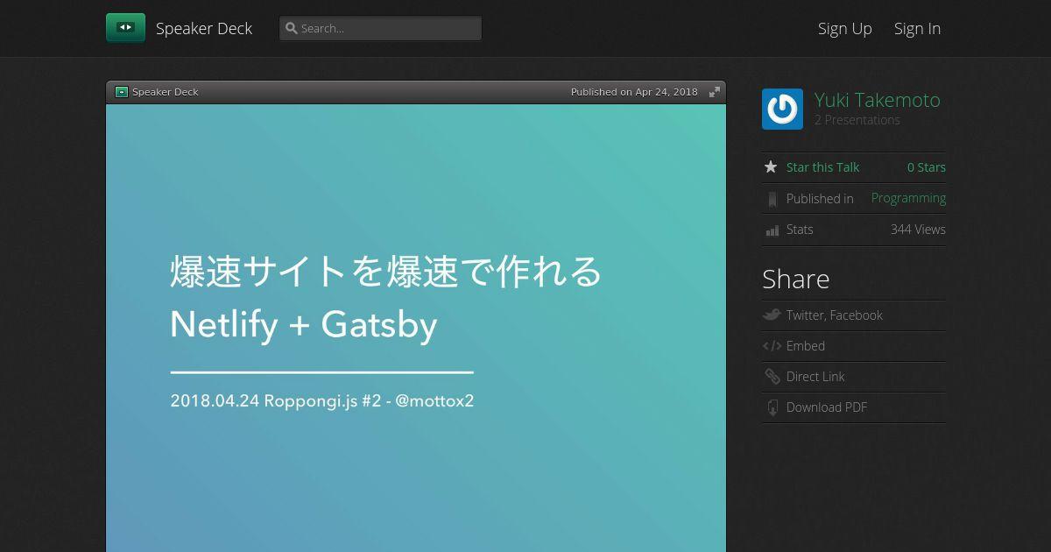1051x552 pixels.
Task: Click the Twitter bird share icon
Action: click(772, 315)
